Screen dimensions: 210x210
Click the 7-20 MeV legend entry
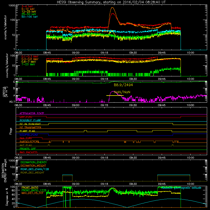pos(28,64)
